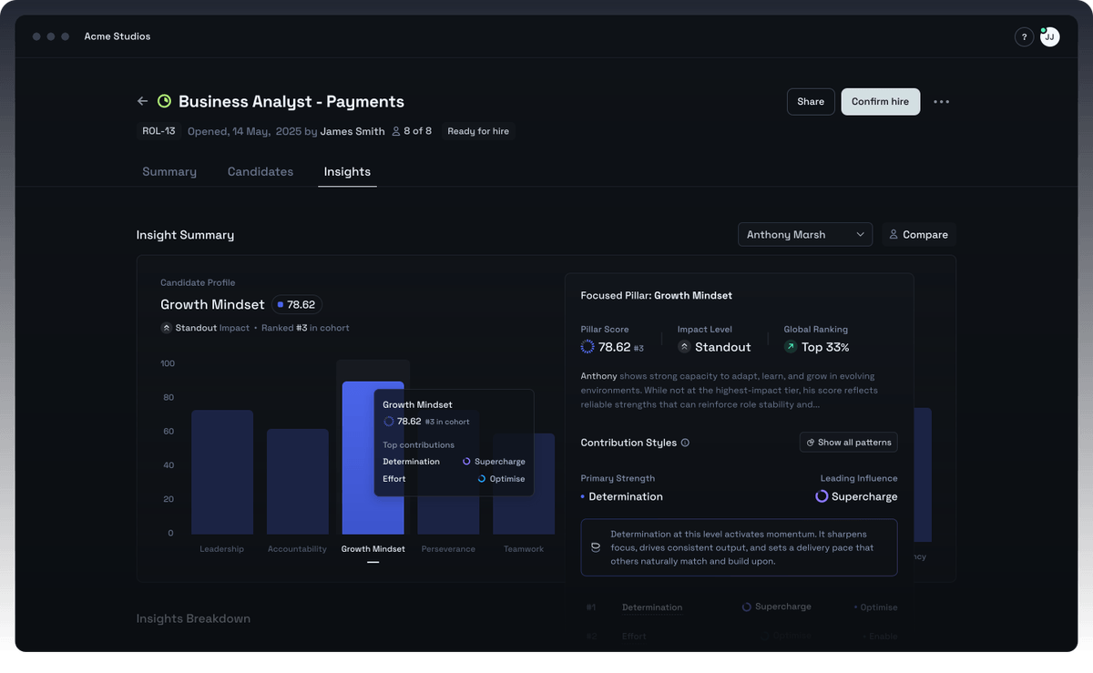Click the ROL-13 role tag
Screen dimensions: 1093x673
158,131
